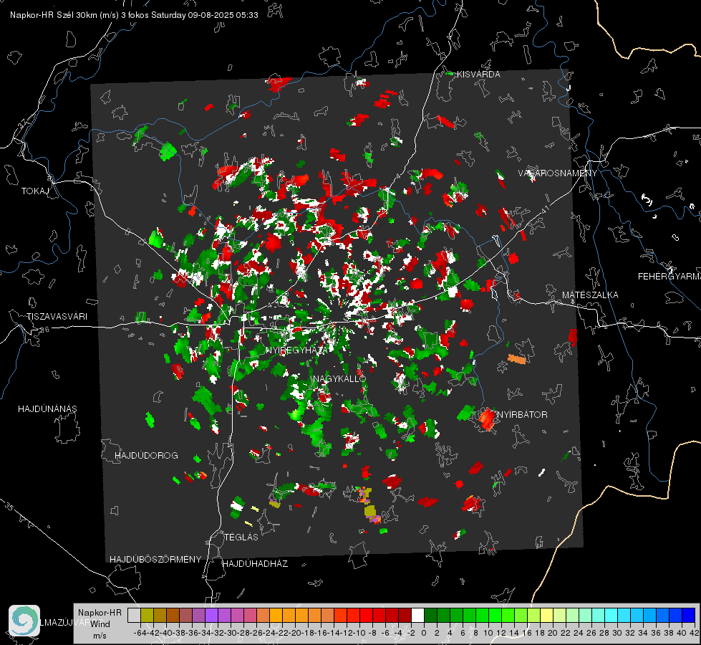Pick the cyan swatch between 28 and 30

point(611,616)
